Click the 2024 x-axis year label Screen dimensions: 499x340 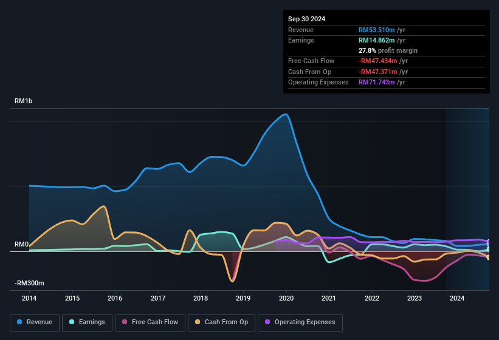(x=457, y=298)
